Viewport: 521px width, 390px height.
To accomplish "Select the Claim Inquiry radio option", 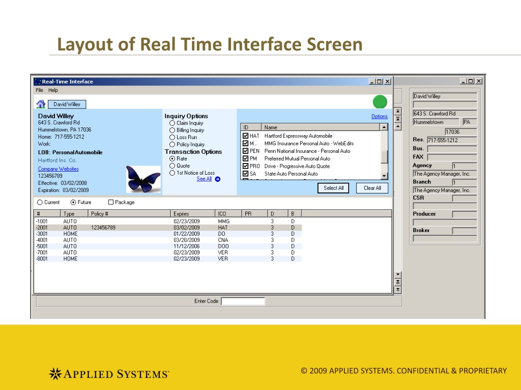I will tap(172, 123).
